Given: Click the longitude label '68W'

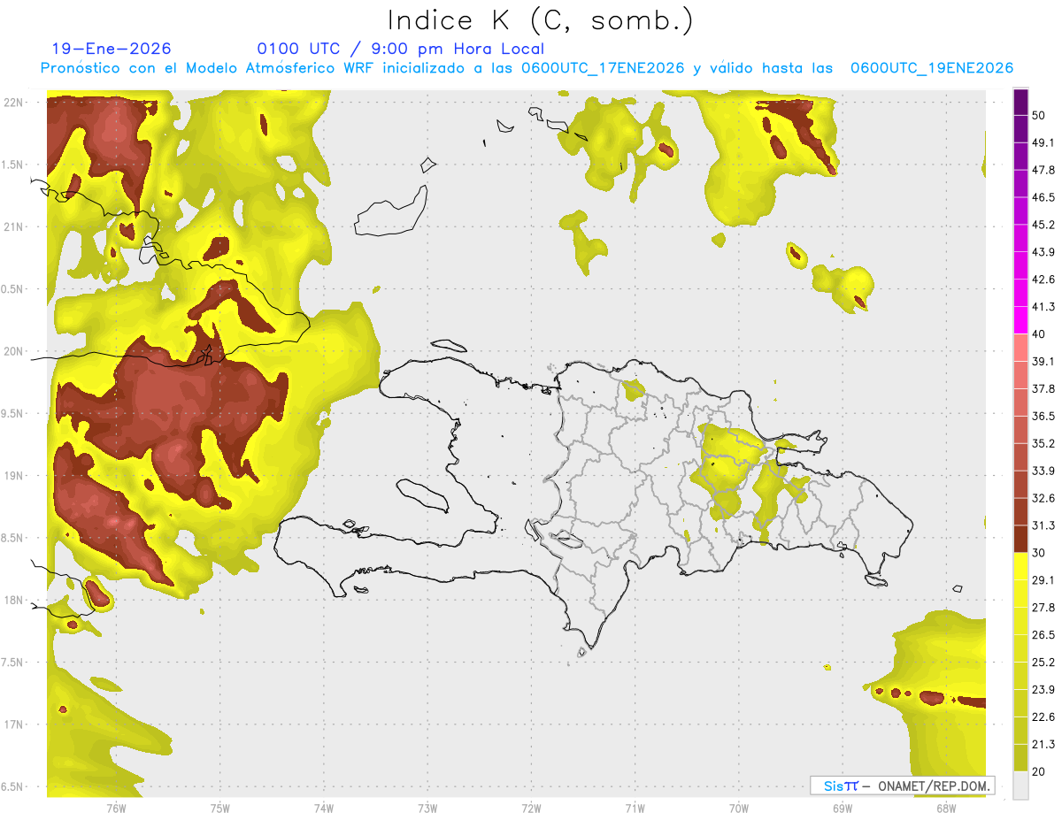Looking at the screenshot, I should pos(945,808).
